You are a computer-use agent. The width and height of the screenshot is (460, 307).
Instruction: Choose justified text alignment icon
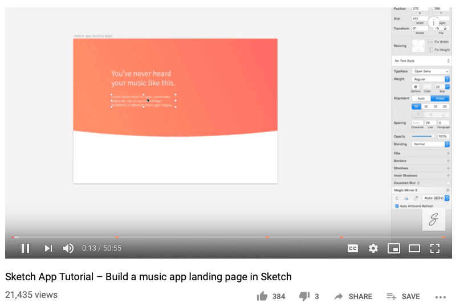(445, 107)
